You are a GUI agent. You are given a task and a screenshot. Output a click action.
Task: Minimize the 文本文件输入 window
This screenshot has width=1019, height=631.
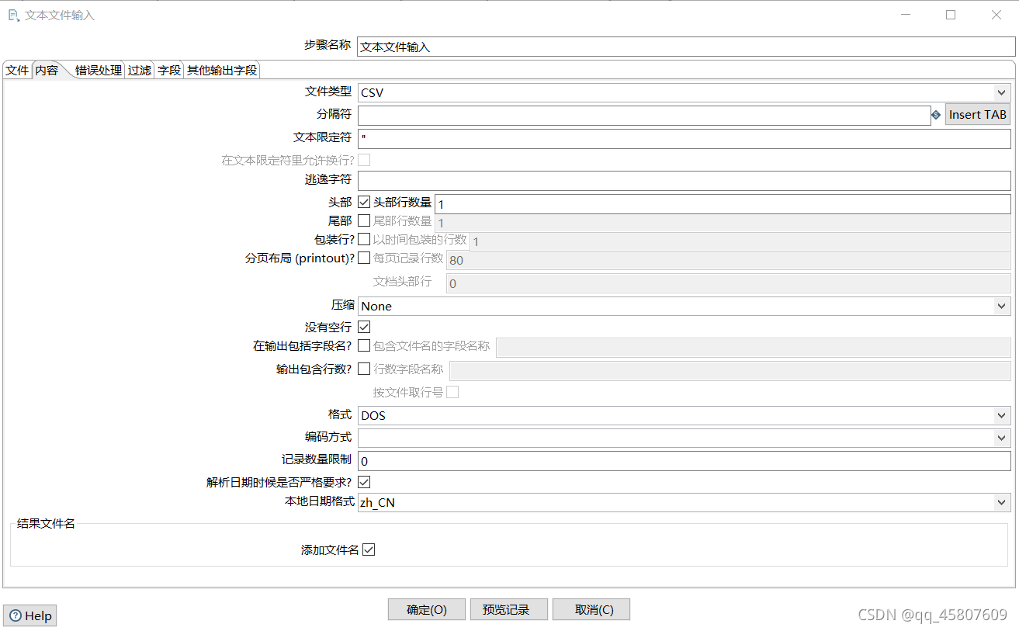(905, 15)
